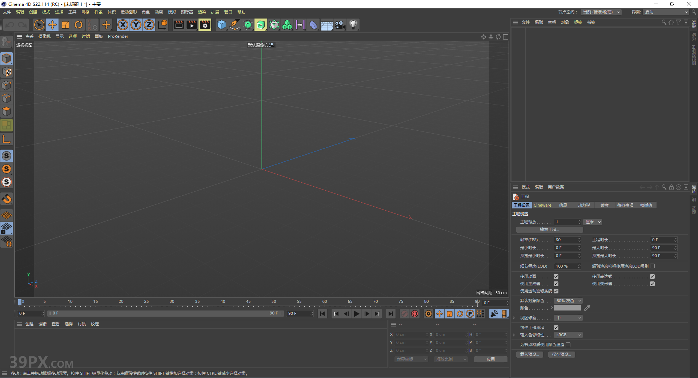Disable the 使用生成器 checkbox
Screen dimensions: 698x378
tap(556, 284)
